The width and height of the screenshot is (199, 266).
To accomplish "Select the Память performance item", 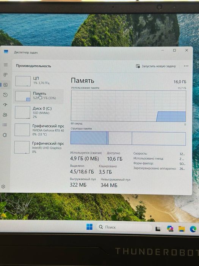I will click(38, 96).
